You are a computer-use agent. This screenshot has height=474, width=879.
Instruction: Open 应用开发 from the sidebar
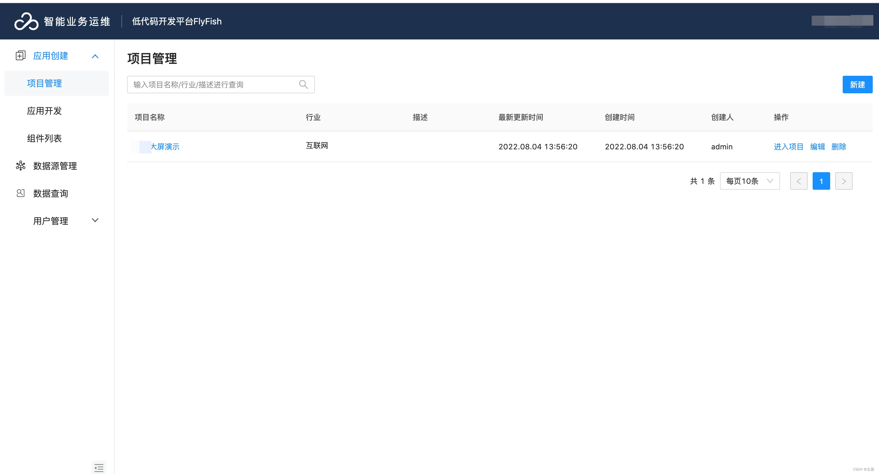(x=44, y=111)
